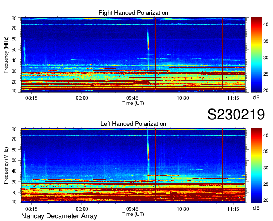This screenshot has width=273, height=221.
Task: Click the 'Time (UT)' label under bottom plot
Action: click(x=133, y=214)
